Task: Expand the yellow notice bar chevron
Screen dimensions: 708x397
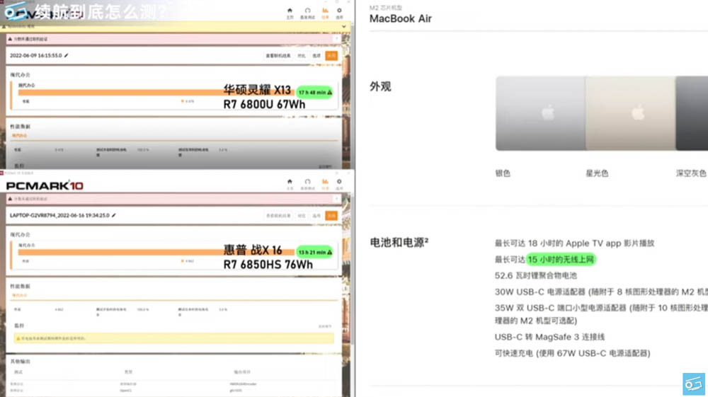Action: (344, 27)
